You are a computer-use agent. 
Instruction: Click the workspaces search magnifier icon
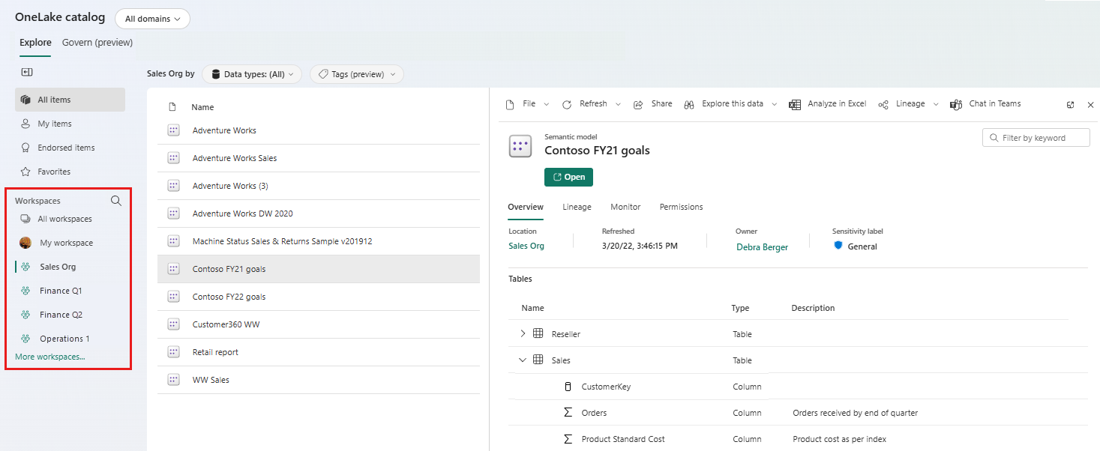(116, 200)
